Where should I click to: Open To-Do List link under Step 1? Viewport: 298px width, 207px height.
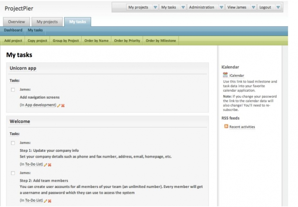pos(34,164)
